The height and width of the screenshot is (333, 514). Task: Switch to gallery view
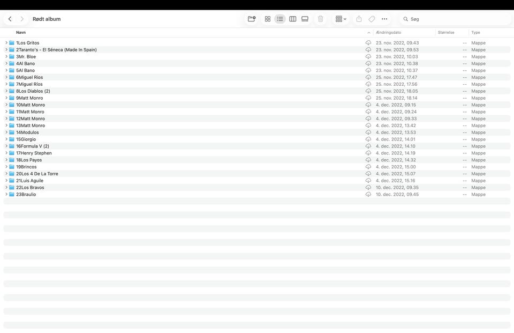click(305, 19)
